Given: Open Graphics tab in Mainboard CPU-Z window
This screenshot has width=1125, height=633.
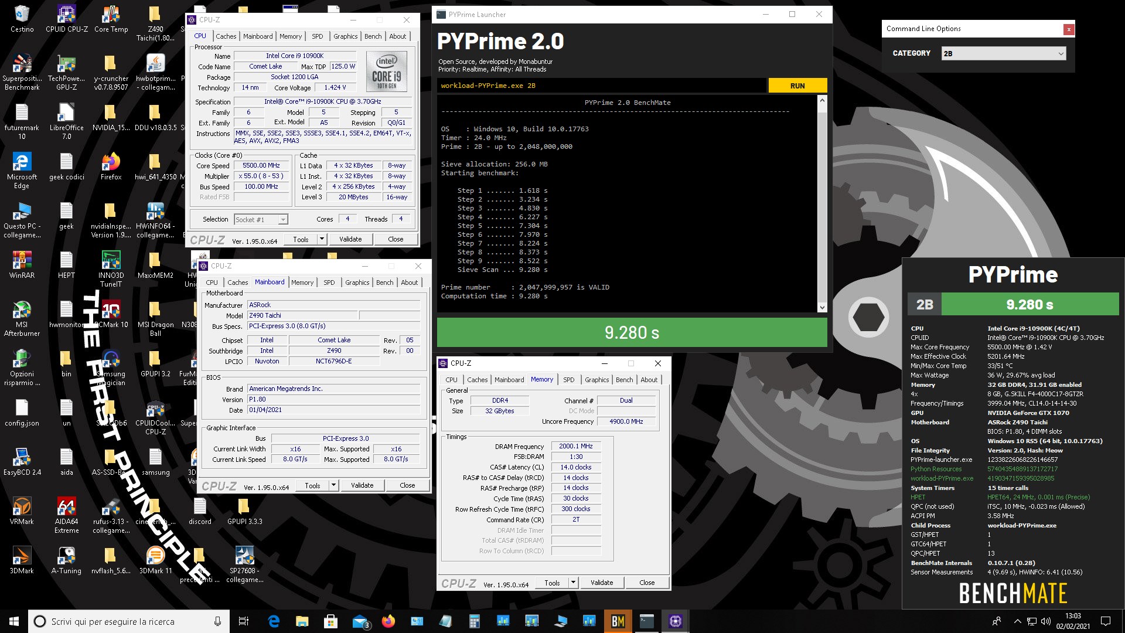Looking at the screenshot, I should (357, 283).
